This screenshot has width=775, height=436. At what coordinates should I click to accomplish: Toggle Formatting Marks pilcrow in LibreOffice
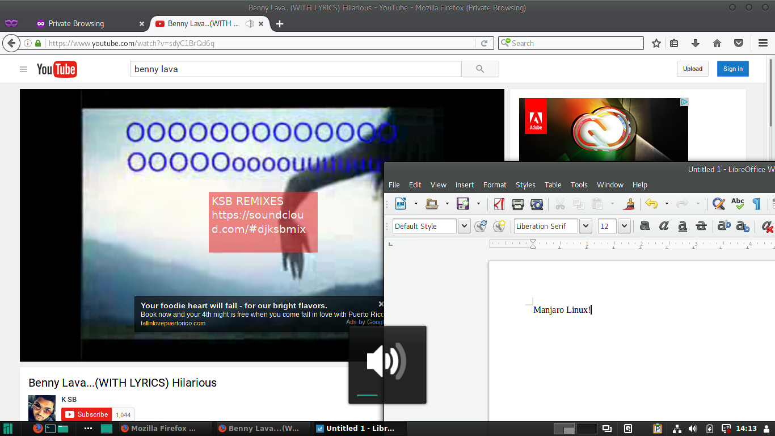756,204
